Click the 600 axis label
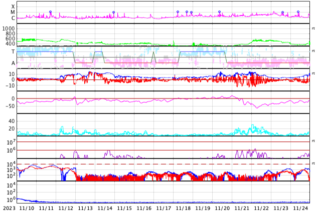318x212 pixels. tap(10, 38)
